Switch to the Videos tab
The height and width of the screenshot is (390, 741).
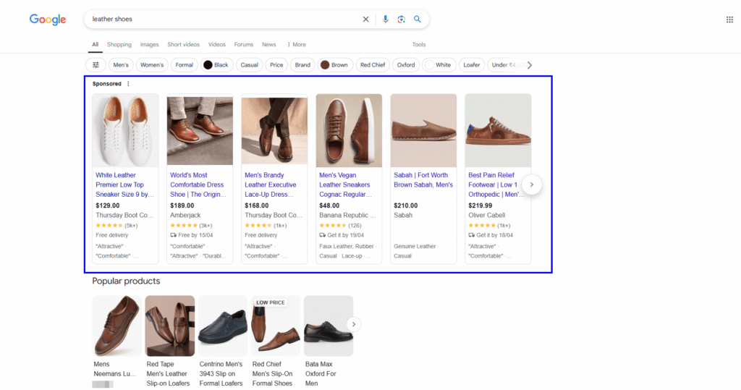(217, 44)
